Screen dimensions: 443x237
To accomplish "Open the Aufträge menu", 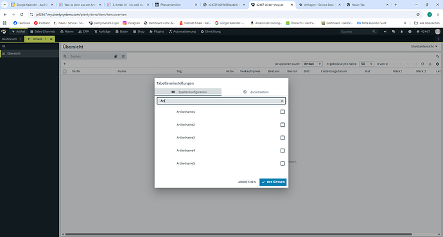I will point(102,31).
